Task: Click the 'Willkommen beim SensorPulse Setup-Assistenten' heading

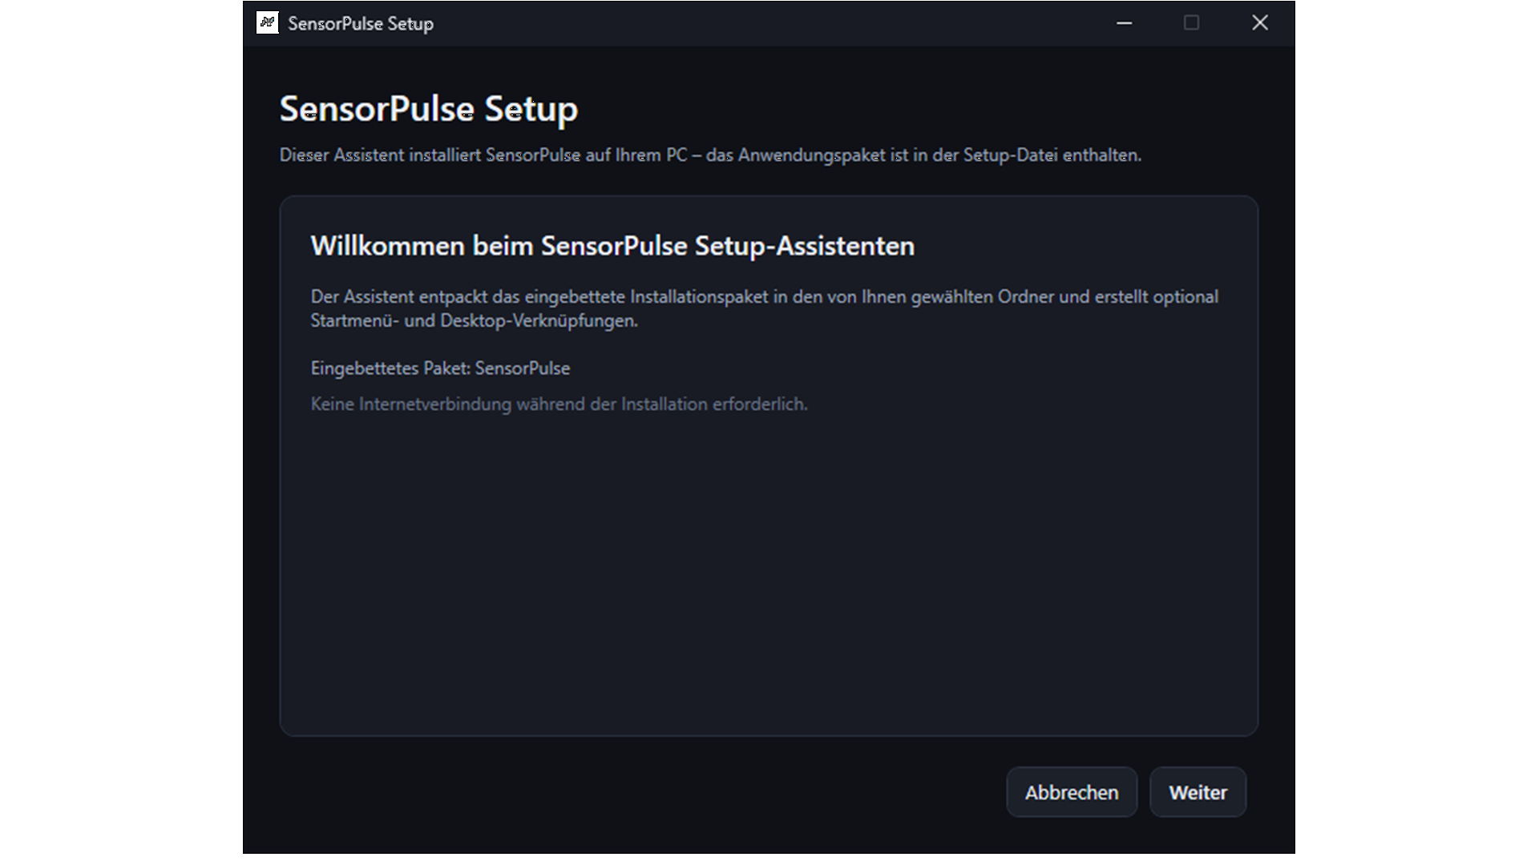Action: [x=612, y=246]
